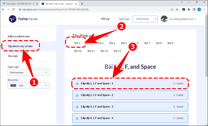Open the header Vietnamese language dropdown
Image resolution: width=208 pixels, height=126 pixels.
pyautogui.click(x=145, y=19)
